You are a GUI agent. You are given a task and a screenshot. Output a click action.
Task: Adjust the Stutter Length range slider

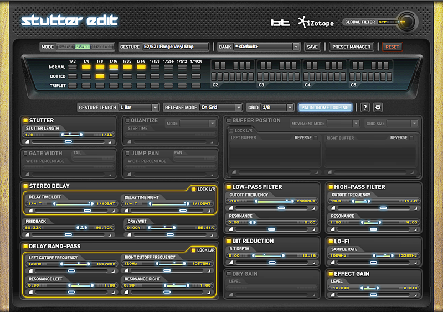click(72, 135)
